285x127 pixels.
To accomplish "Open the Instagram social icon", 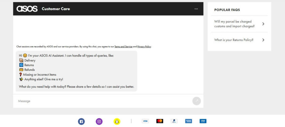I will click(99, 121).
